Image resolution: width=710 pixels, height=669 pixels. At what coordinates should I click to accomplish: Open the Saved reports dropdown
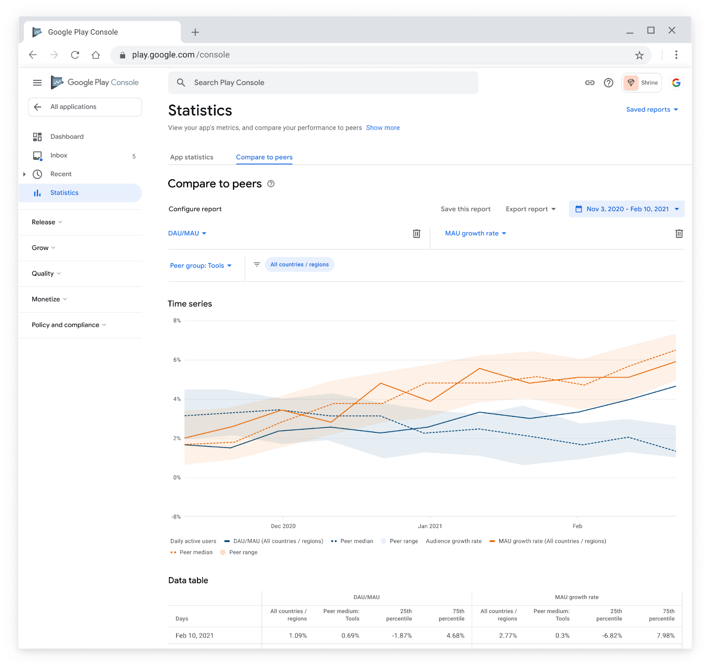coord(652,110)
